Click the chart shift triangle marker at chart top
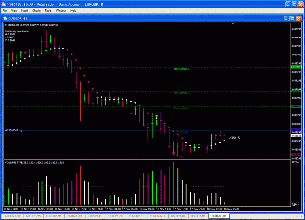The image size is (305, 220). click(233, 24)
